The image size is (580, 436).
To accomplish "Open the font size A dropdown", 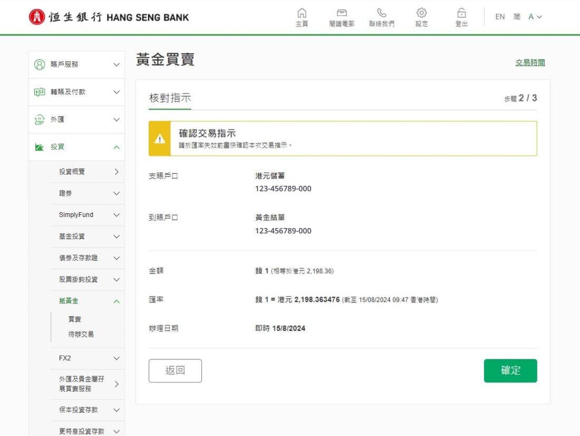I will (535, 17).
